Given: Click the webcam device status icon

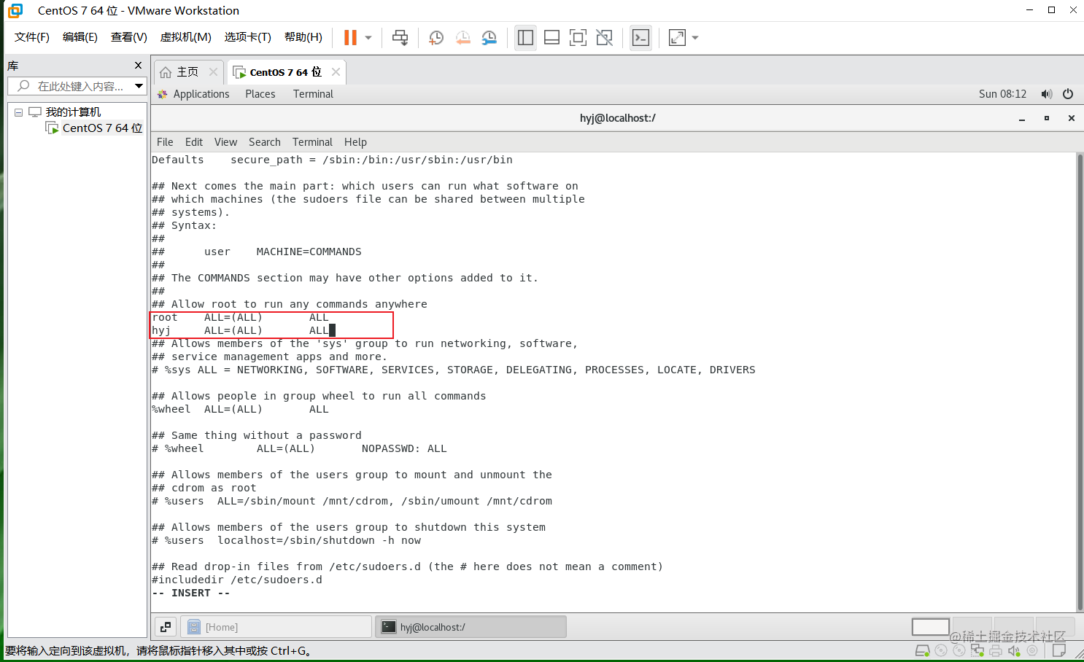Looking at the screenshot, I should (1032, 650).
